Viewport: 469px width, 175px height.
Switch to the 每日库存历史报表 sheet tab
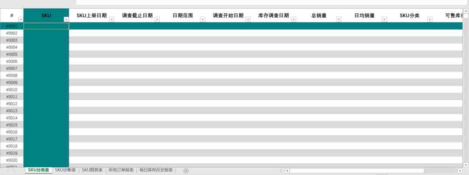point(156,170)
